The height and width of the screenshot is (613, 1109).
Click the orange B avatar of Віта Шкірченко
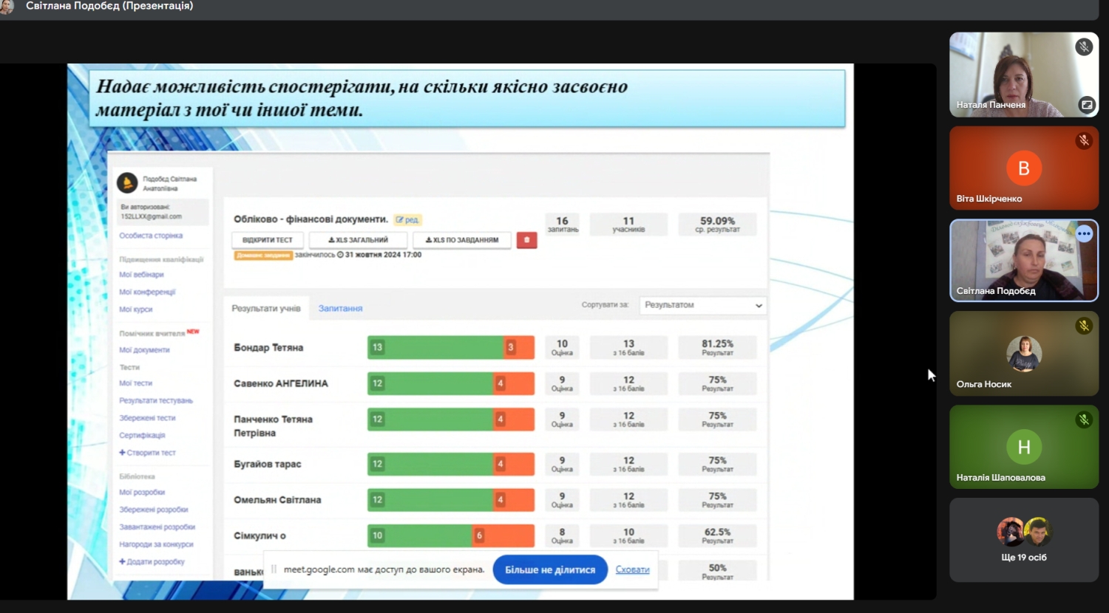(1024, 168)
